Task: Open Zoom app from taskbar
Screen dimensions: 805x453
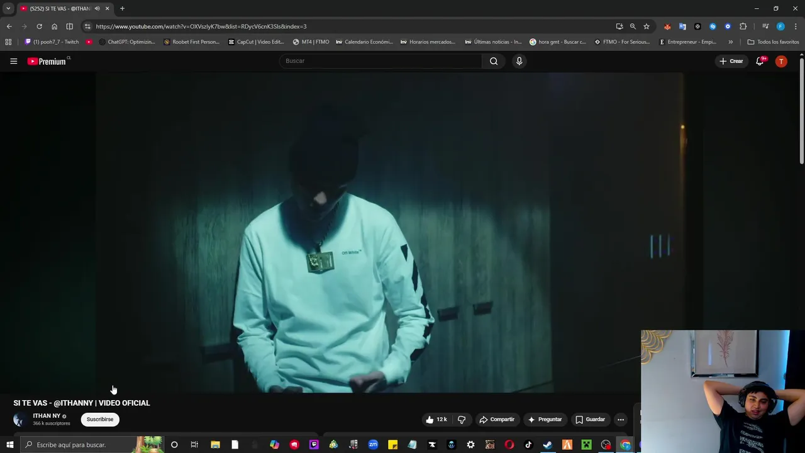Action: 373,445
